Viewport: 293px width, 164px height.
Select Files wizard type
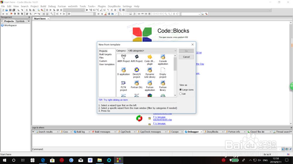[101, 58]
